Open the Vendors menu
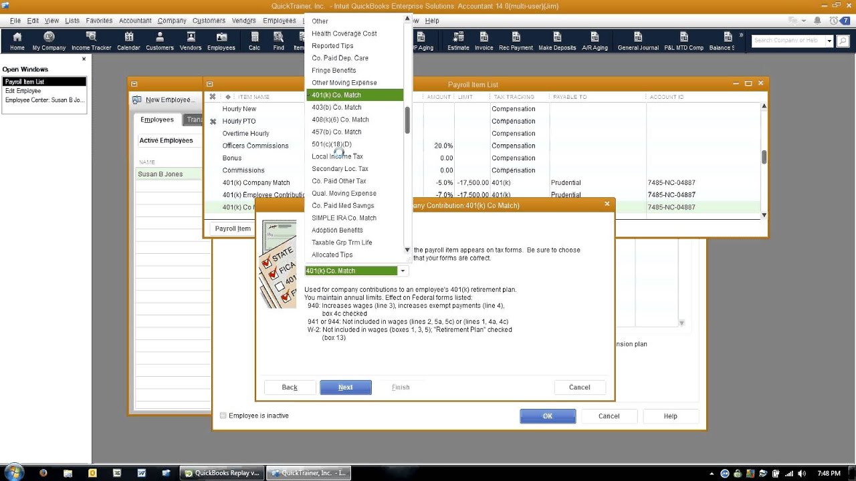The width and height of the screenshot is (856, 481). click(244, 21)
